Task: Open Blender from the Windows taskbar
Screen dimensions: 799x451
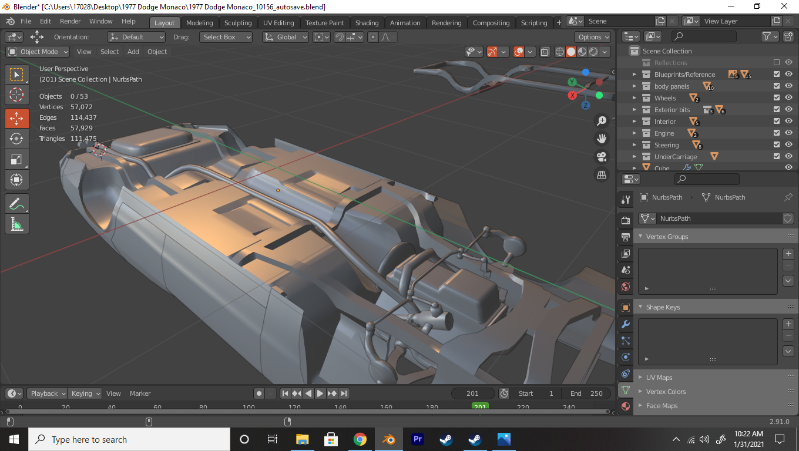Action: [388, 439]
